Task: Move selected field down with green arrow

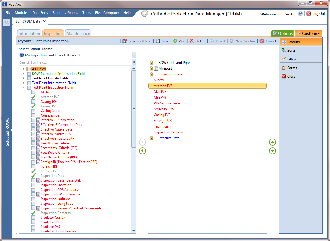Action: pos(273,151)
